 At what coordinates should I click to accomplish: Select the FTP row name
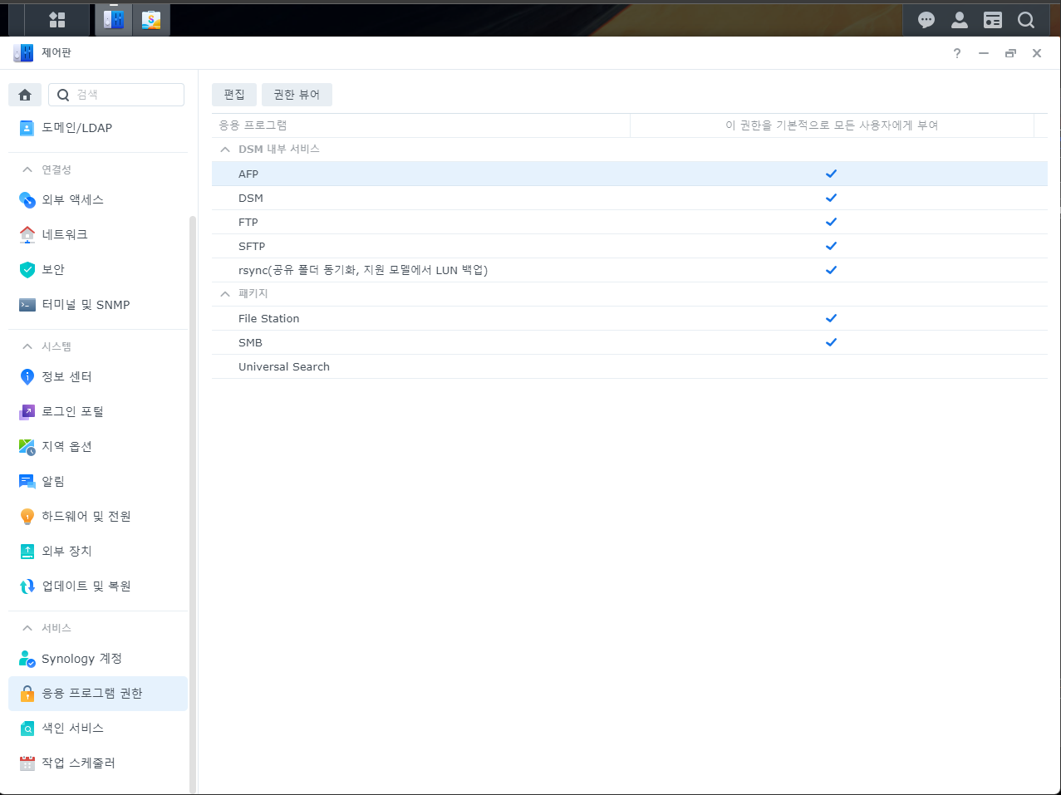(248, 222)
